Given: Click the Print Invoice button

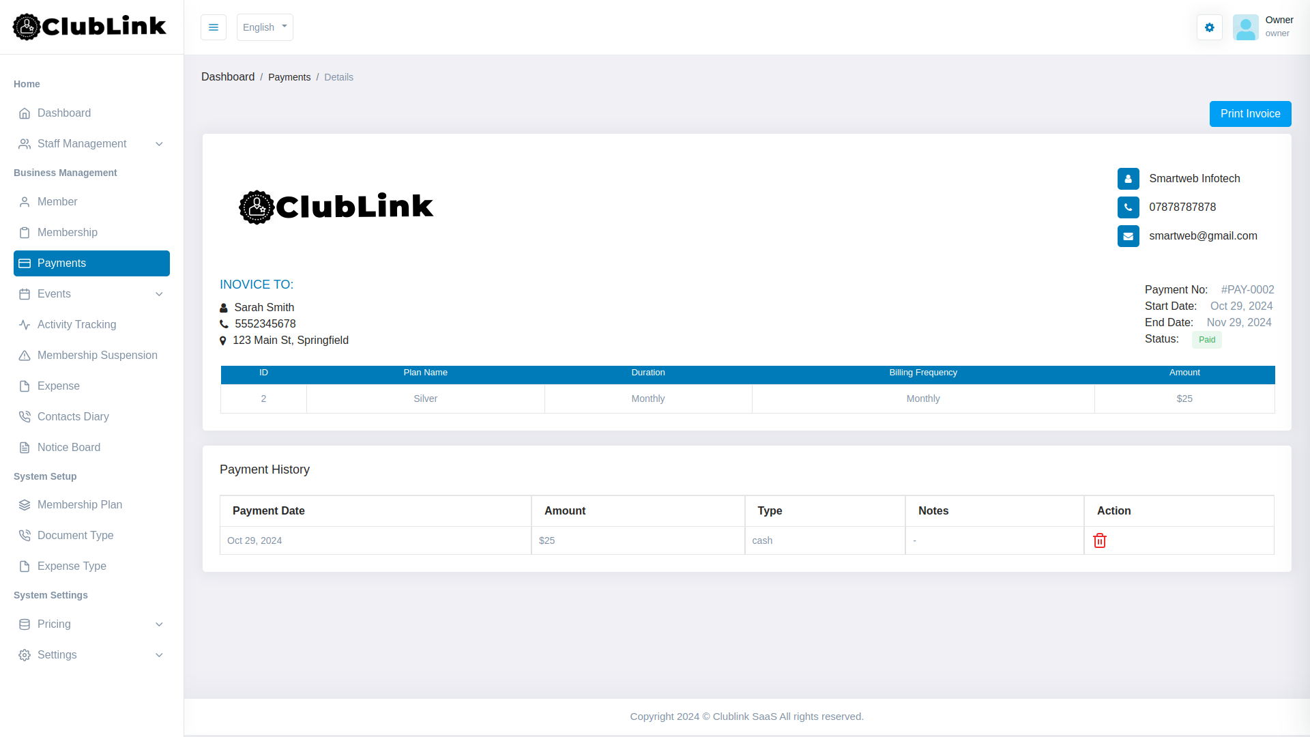Looking at the screenshot, I should [x=1250, y=113].
